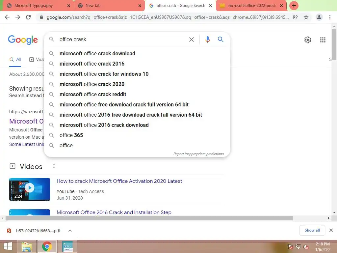Click Show all downloads button
Image resolution: width=337 pixels, height=253 pixels.
pos(312,230)
